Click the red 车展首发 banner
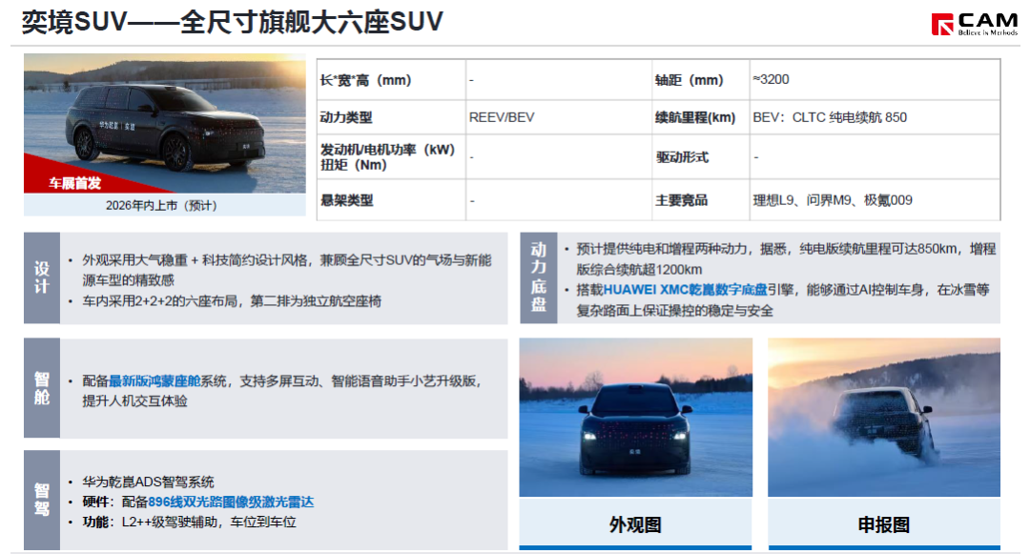 (x=75, y=183)
